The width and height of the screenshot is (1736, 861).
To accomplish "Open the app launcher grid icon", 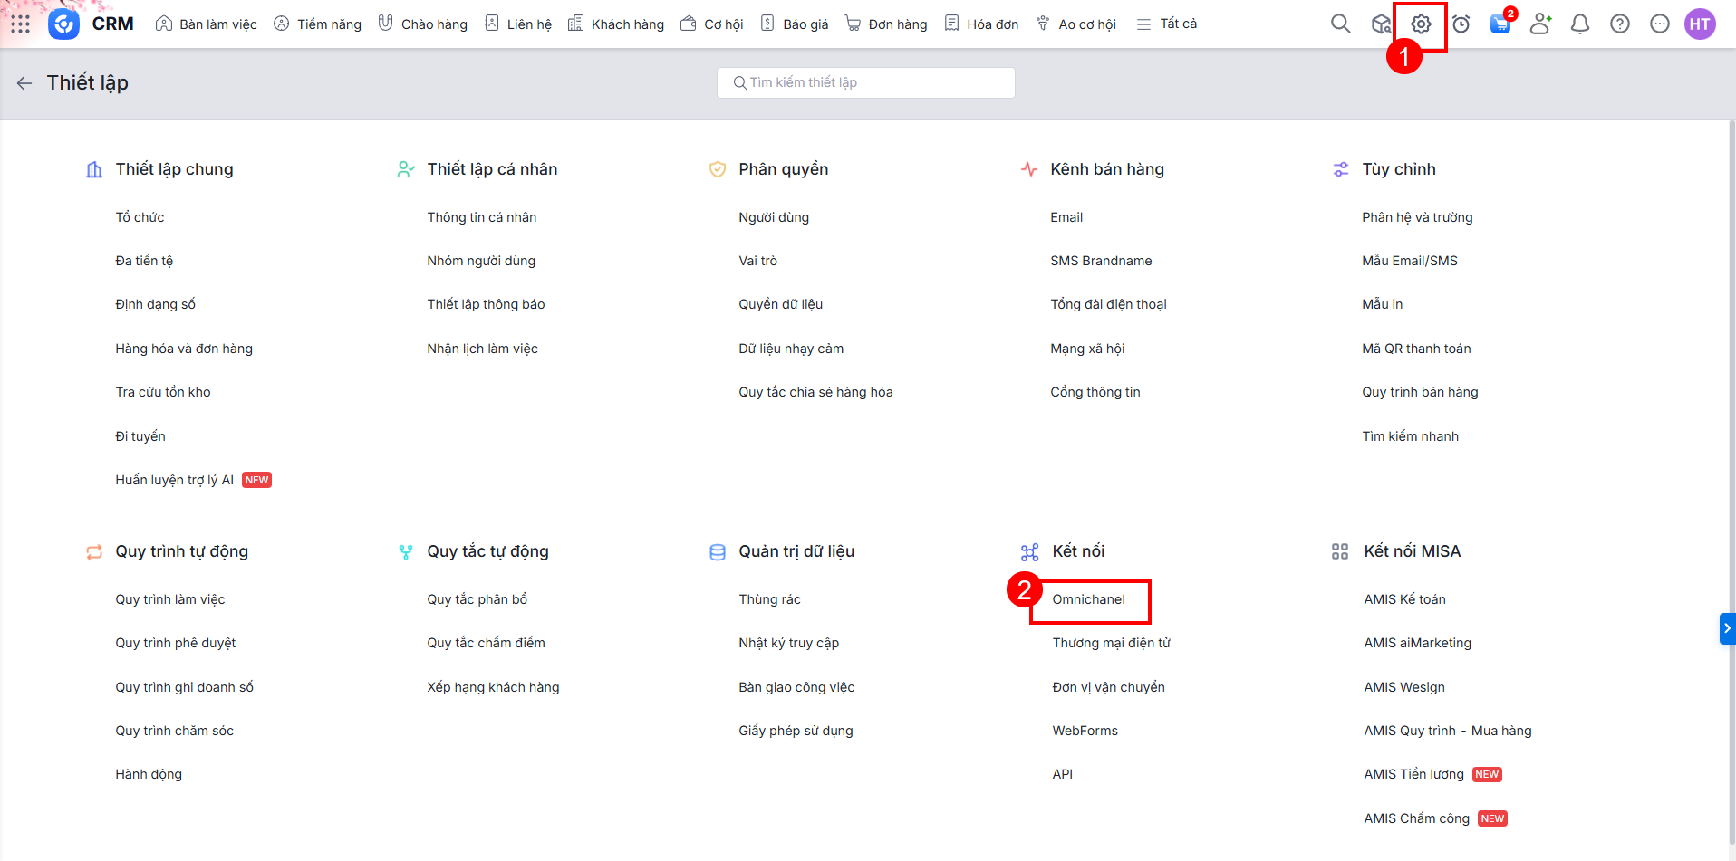I will pyautogui.click(x=20, y=24).
